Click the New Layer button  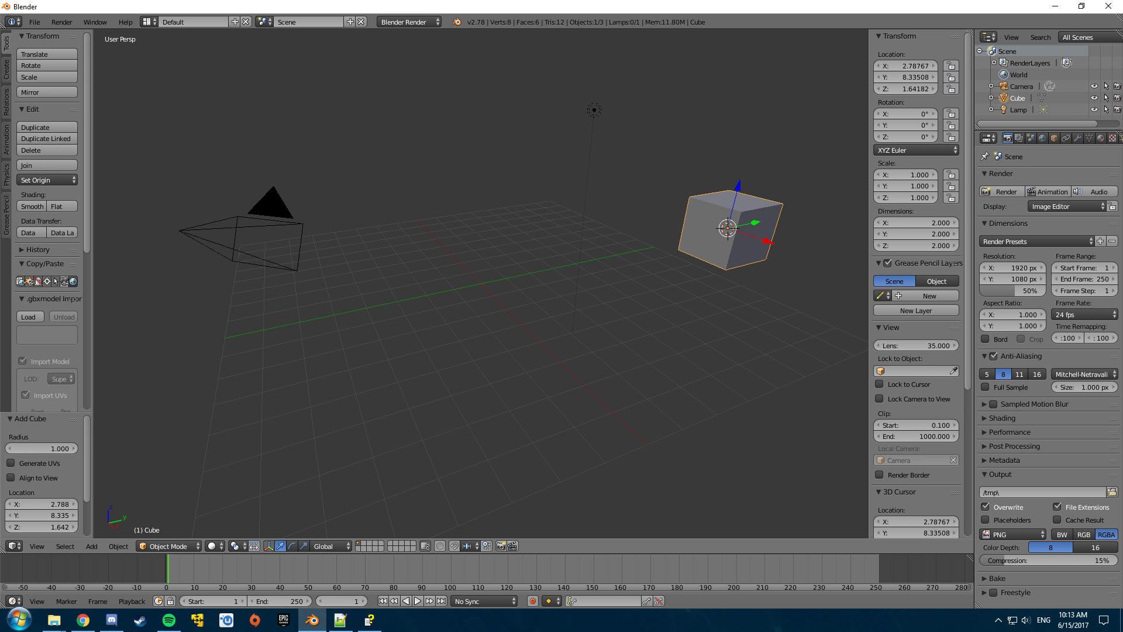pos(915,311)
